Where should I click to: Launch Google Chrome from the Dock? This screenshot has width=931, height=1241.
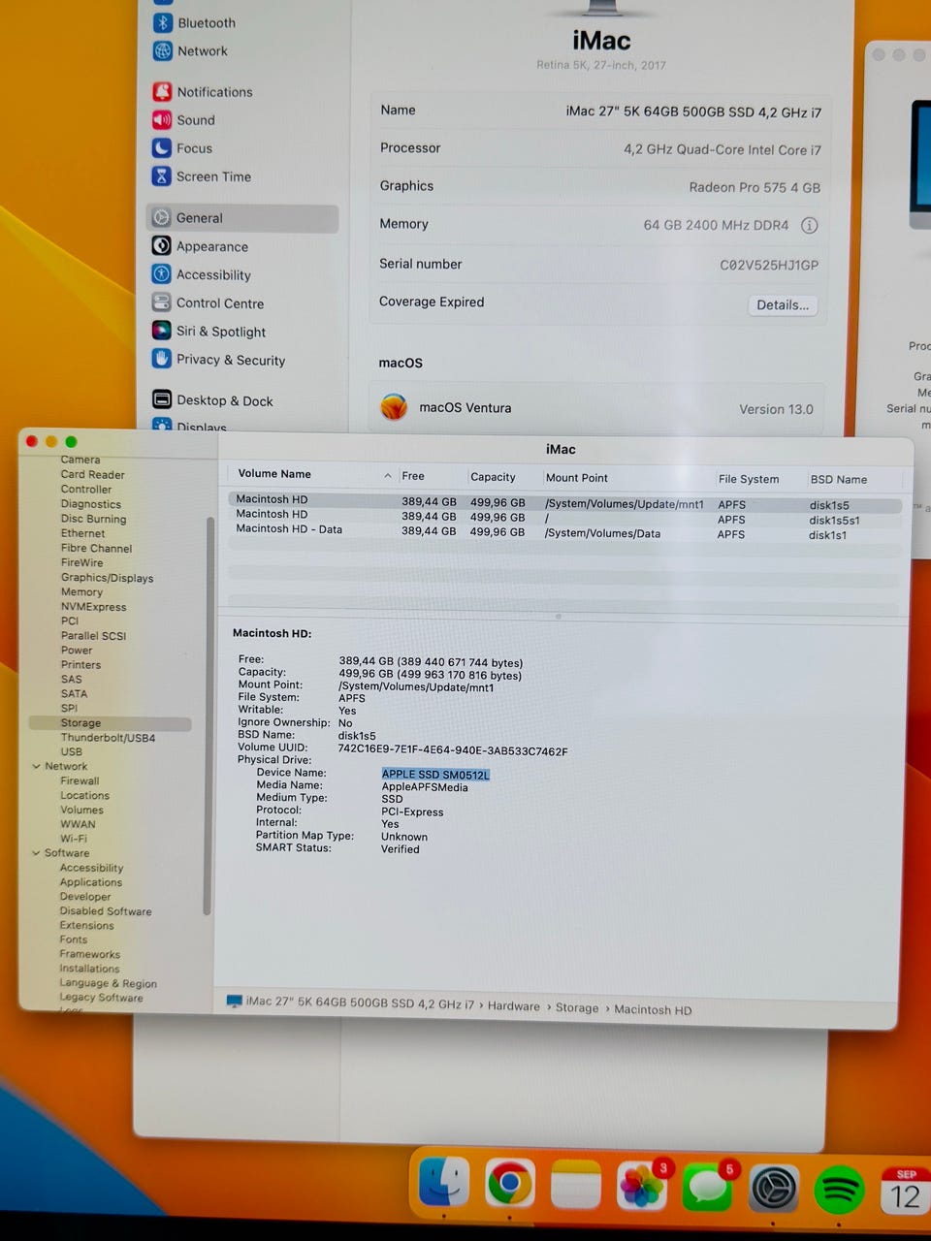(510, 1184)
